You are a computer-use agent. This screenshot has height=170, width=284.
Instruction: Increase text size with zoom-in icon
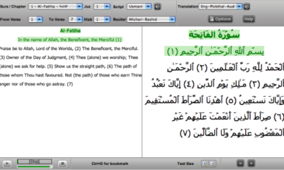click(204, 164)
